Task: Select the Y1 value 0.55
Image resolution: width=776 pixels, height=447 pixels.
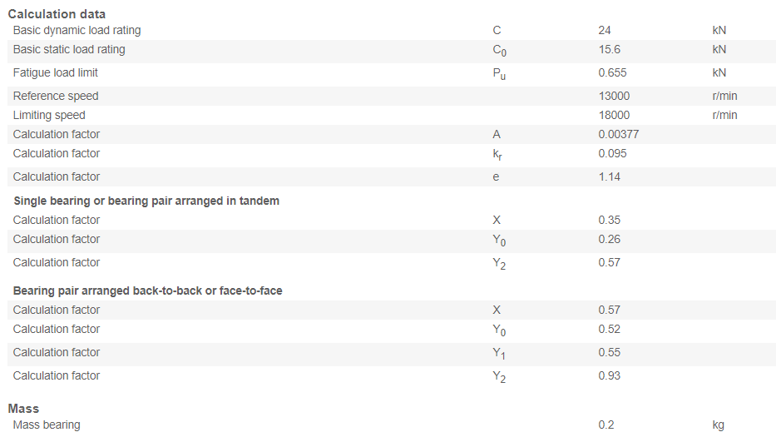Action: tap(609, 352)
